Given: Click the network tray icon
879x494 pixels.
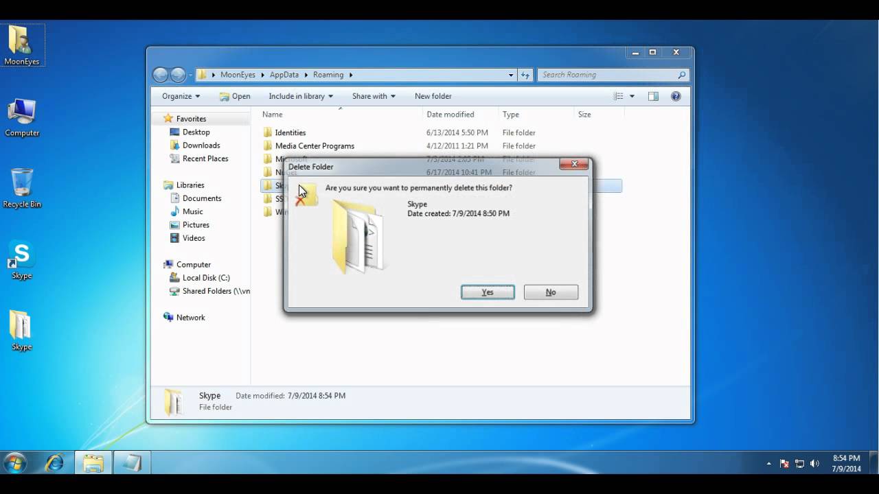Looking at the screenshot, I should coord(799,464).
